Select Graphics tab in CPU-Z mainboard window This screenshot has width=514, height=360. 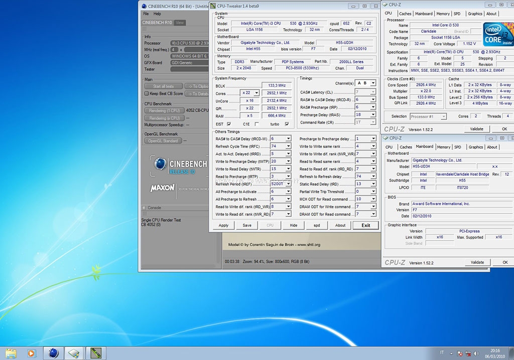tap(476, 147)
